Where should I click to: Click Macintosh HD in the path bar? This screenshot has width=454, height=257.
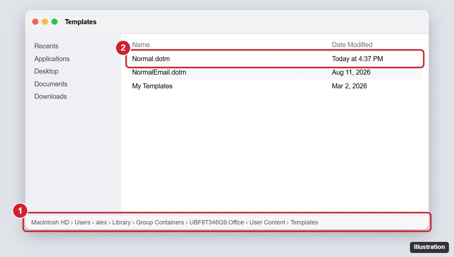point(50,222)
